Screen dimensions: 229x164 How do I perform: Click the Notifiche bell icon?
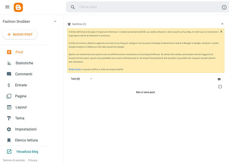69,24
